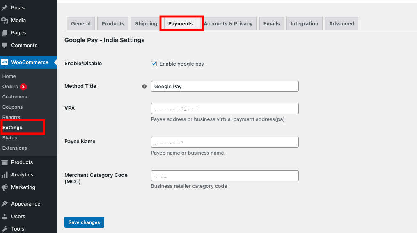Open the General settings tab
The image size is (417, 233).
(x=81, y=24)
